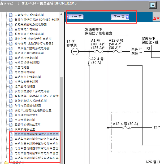The height and width of the screenshot is (164, 160).
Task: Open the document icon for 附件电源插座电路图
Action: (11, 105)
